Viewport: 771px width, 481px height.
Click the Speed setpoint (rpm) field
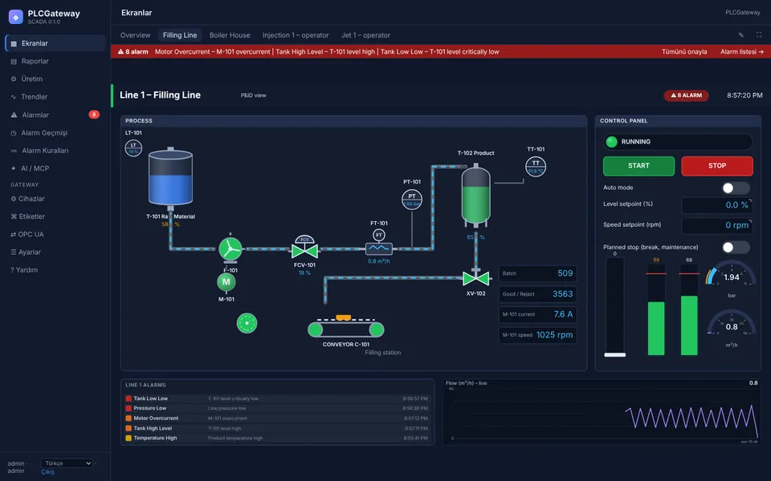pos(717,225)
